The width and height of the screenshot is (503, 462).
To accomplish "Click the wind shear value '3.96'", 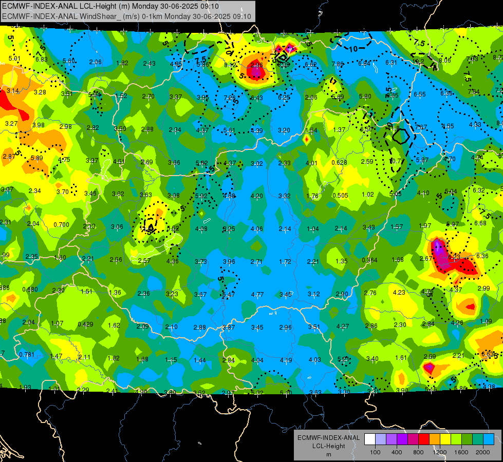I will (x=229, y=262).
